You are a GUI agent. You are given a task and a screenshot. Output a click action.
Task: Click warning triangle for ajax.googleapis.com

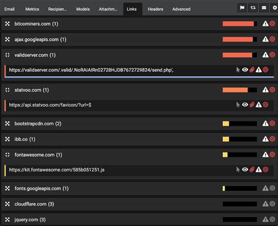coord(265,39)
